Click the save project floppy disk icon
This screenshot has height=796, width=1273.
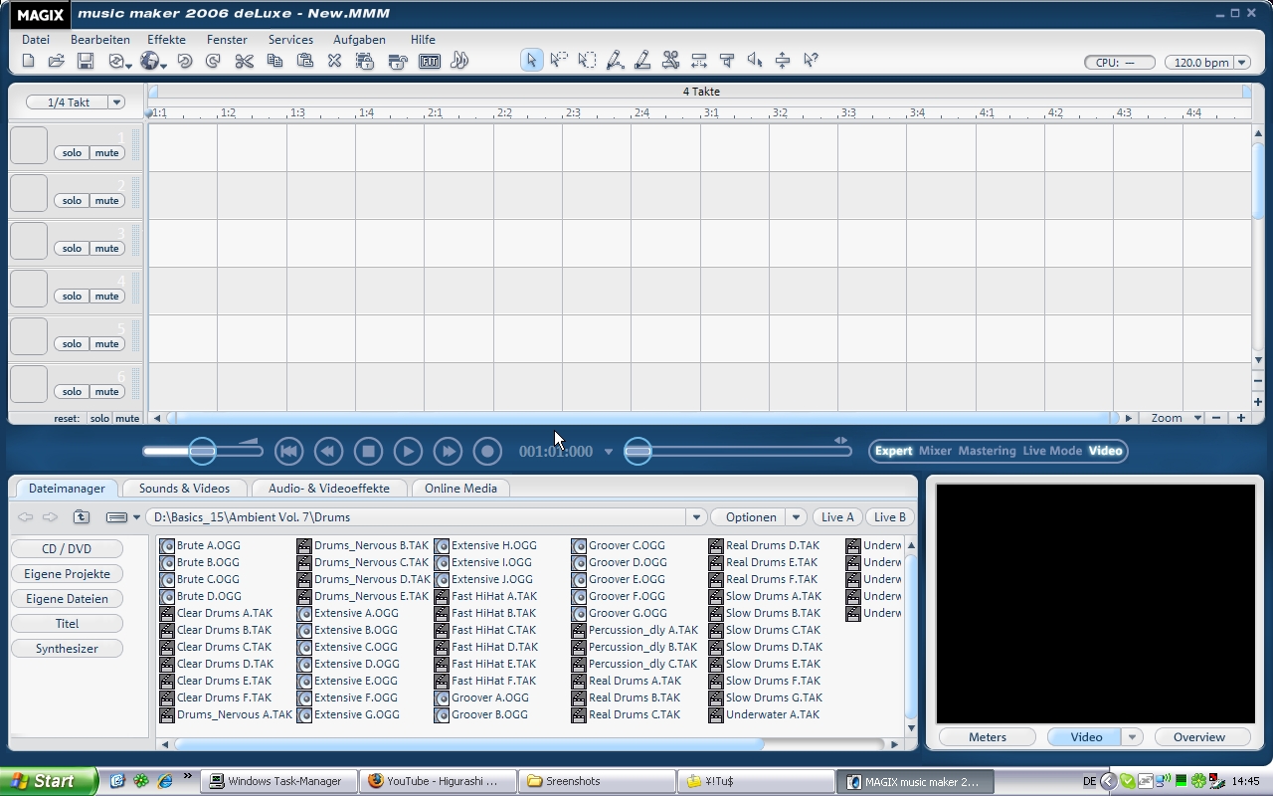pyautogui.click(x=86, y=62)
